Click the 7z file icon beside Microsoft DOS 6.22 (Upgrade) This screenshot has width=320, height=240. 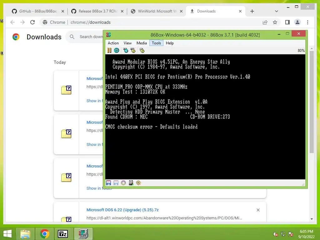(66, 219)
